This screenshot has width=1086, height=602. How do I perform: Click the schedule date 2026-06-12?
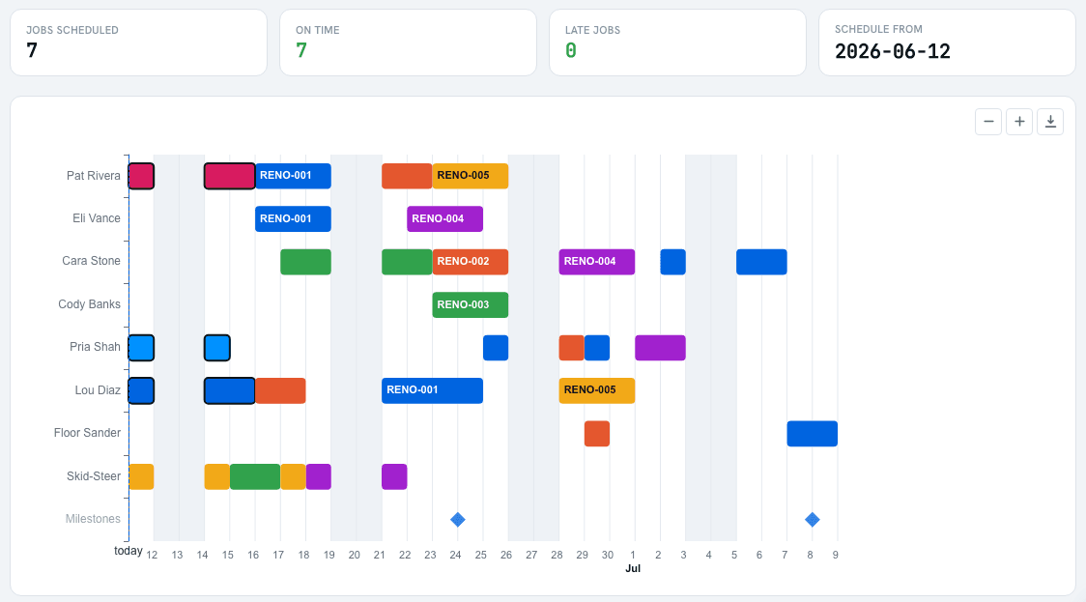892,51
